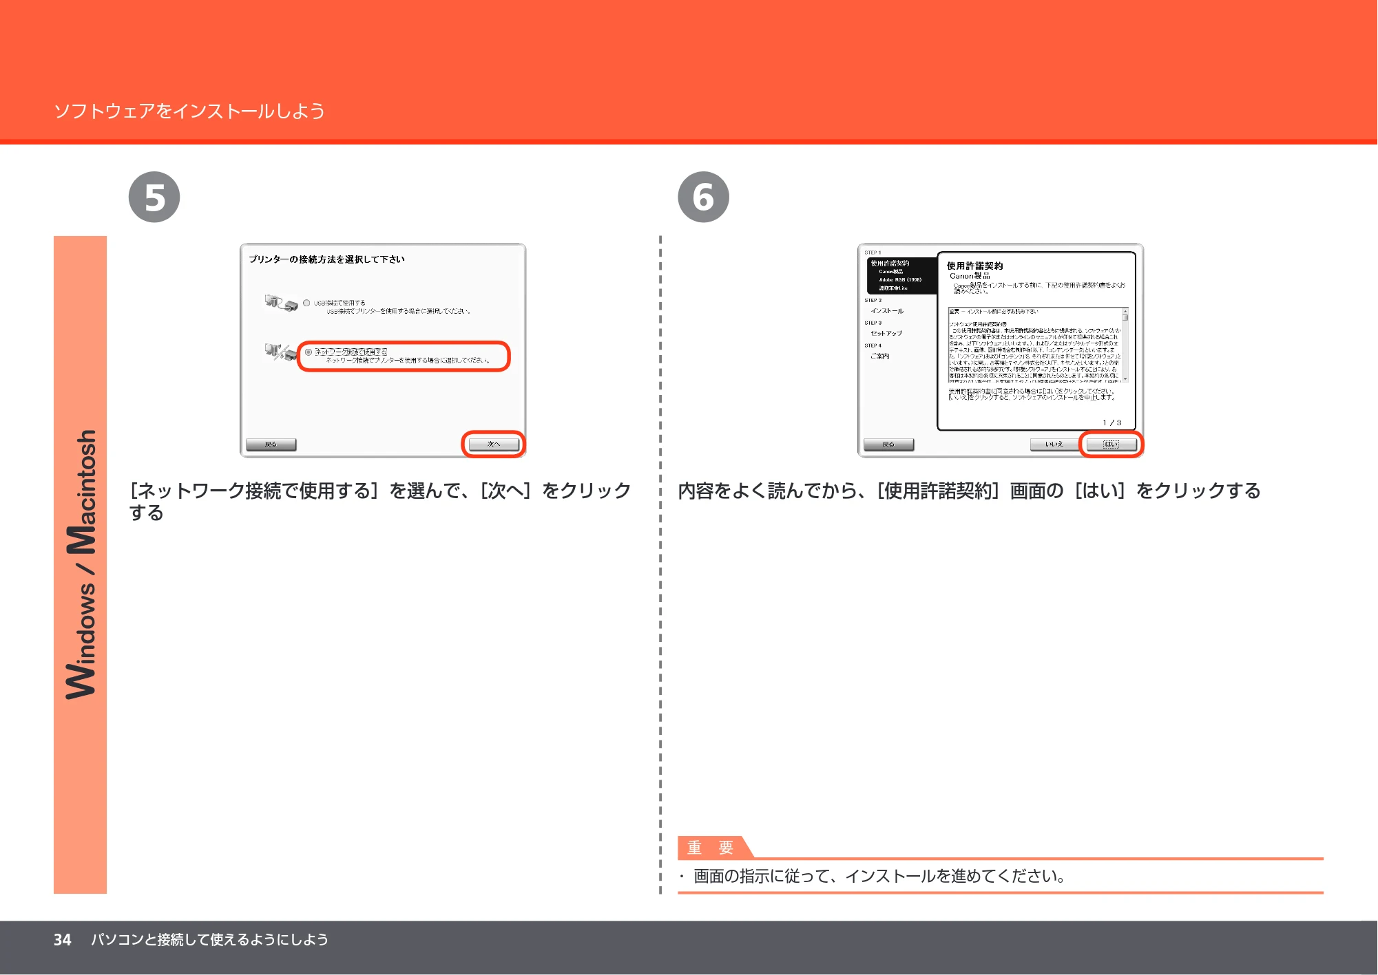1378x975 pixels.
Task: Click the セットアップ step under STEP 3
Action: (x=886, y=333)
